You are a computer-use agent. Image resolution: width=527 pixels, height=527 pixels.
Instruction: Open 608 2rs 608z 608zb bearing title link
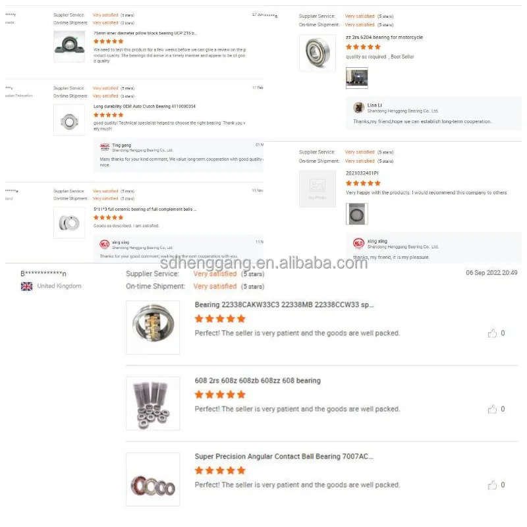pyautogui.click(x=258, y=381)
